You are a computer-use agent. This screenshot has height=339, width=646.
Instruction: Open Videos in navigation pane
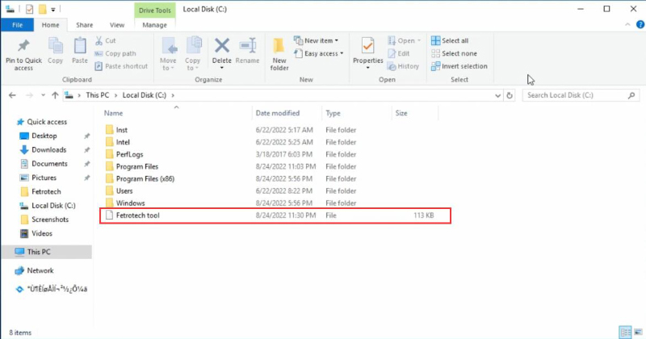click(x=42, y=233)
